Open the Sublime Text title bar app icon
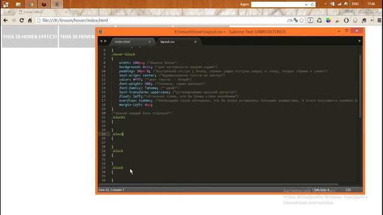 click(x=101, y=32)
